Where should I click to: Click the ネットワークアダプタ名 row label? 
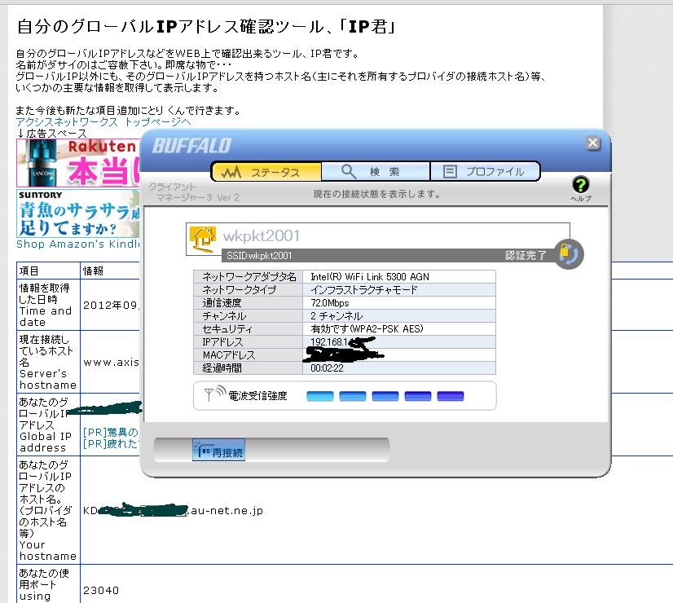[x=249, y=277]
